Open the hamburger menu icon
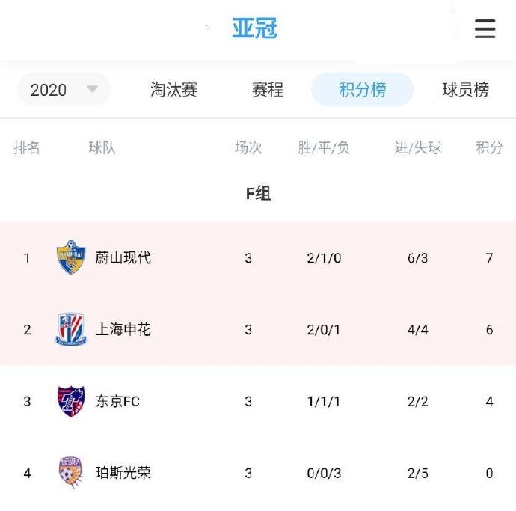Viewport: 516px width, 511px height. [x=485, y=29]
